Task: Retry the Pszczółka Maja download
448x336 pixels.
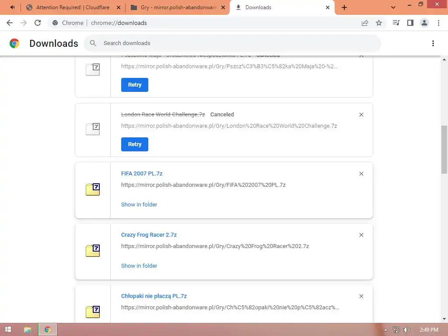Action: click(x=135, y=85)
